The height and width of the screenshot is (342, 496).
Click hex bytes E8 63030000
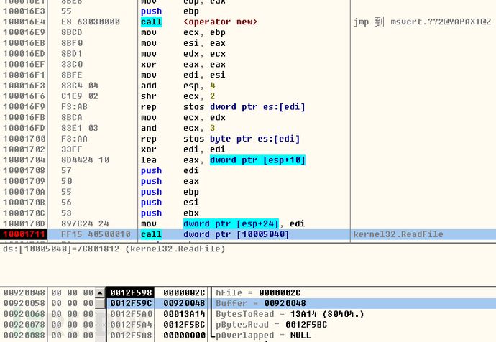pyautogui.click(x=91, y=22)
